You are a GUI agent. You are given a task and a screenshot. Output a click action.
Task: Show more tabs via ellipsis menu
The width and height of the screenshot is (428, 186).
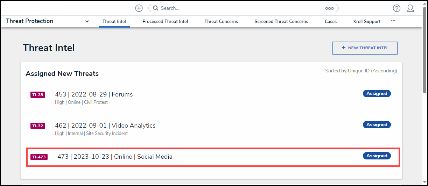(x=393, y=21)
